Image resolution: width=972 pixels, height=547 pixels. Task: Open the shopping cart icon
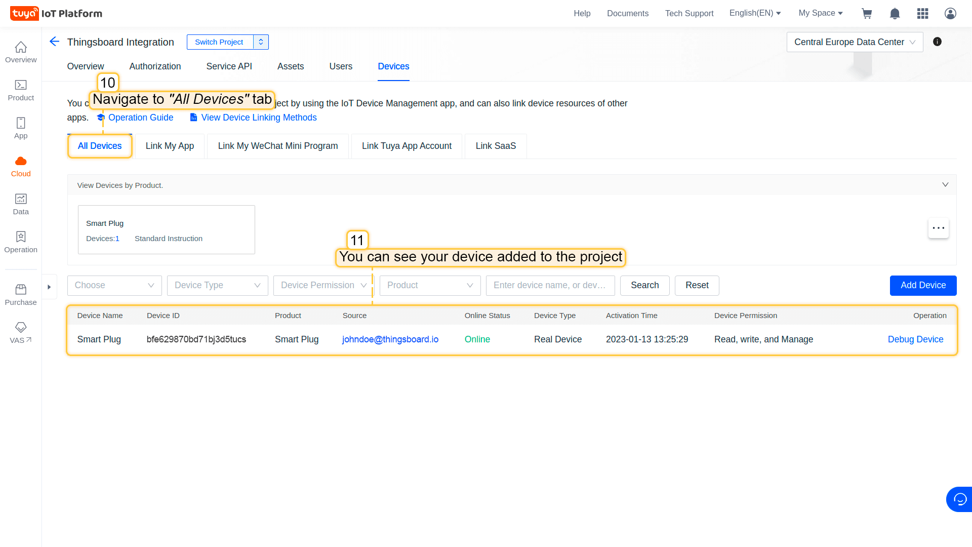[x=867, y=14]
